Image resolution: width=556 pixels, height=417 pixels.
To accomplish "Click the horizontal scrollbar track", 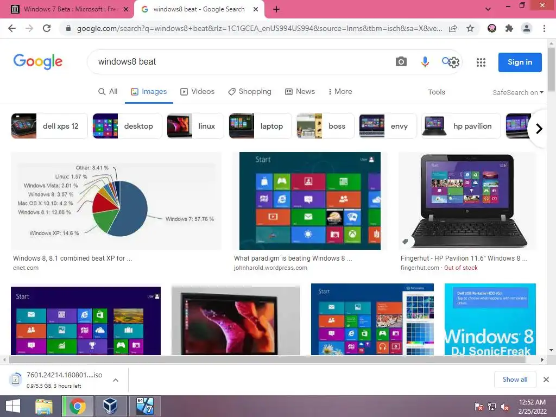I will [273, 359].
